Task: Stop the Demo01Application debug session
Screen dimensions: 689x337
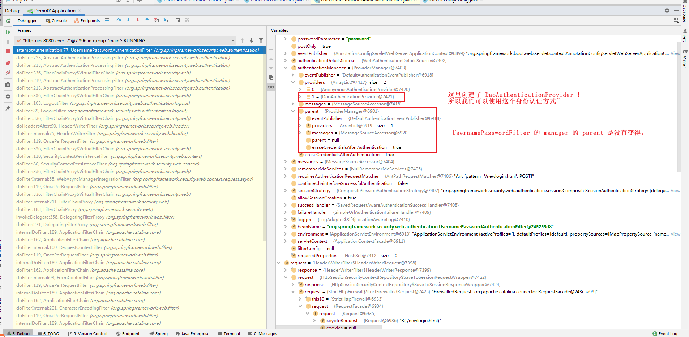Action: click(x=8, y=51)
